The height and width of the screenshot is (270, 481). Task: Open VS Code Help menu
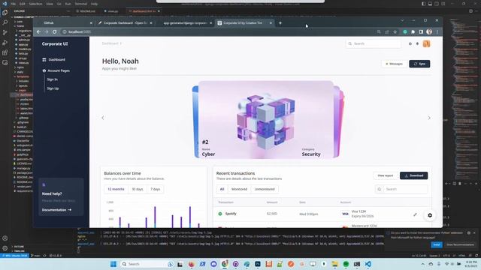click(94, 4)
